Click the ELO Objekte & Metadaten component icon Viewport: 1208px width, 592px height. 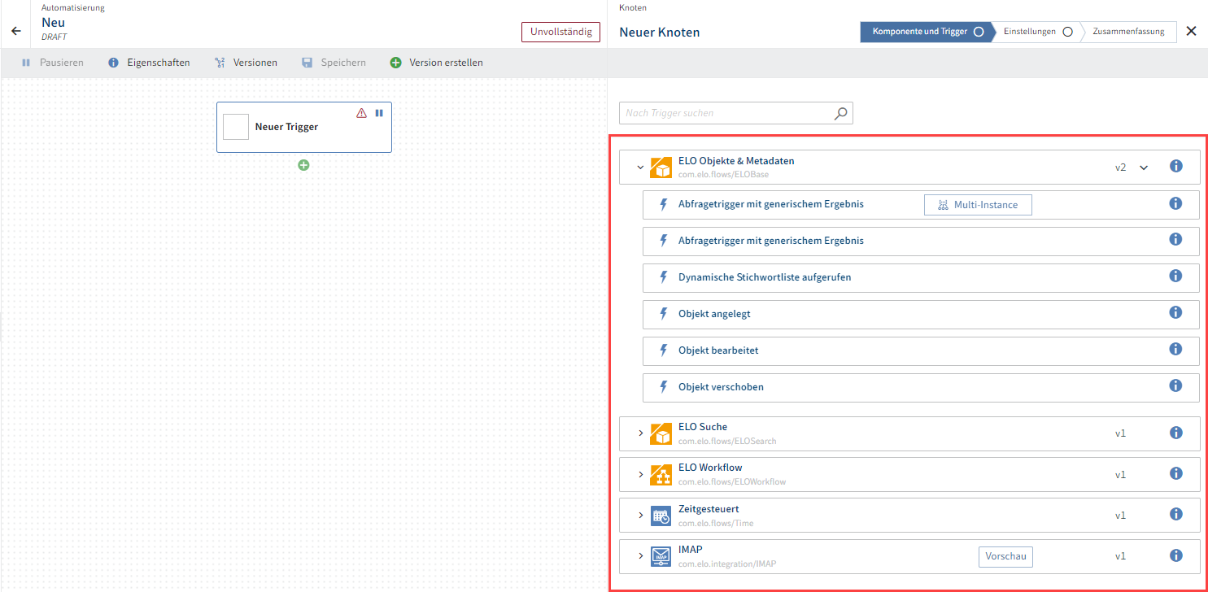coord(661,168)
